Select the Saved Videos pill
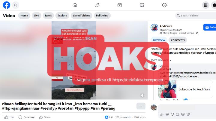Viewport: 216px width, 121px height. (82, 16)
